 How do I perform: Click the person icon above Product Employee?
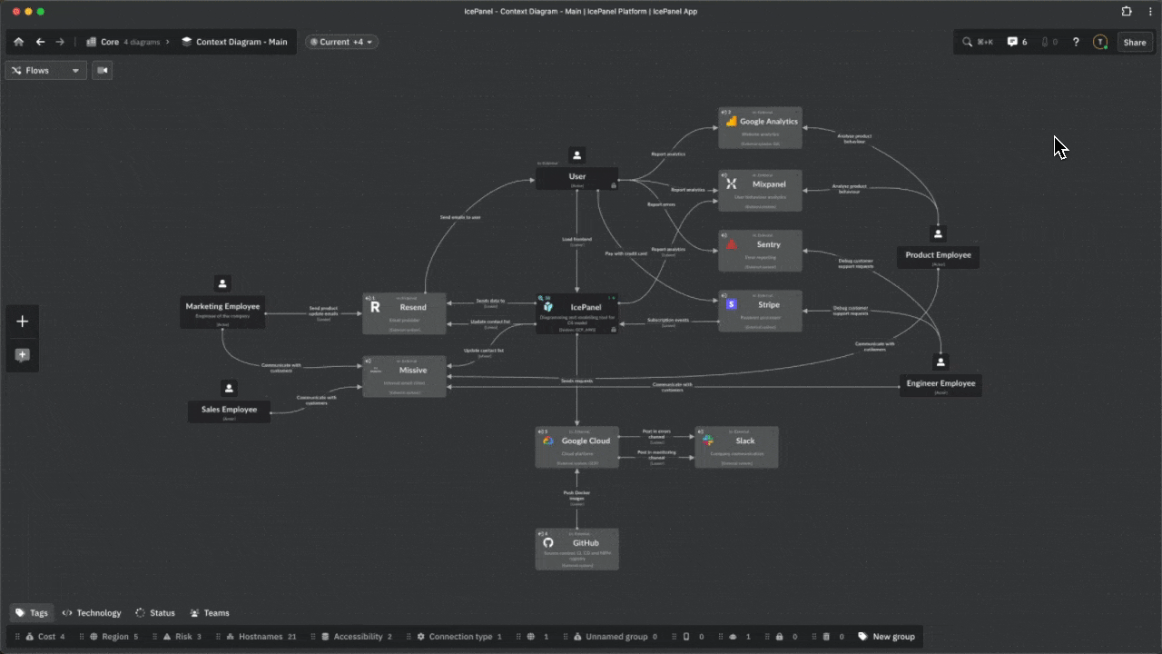pos(939,233)
